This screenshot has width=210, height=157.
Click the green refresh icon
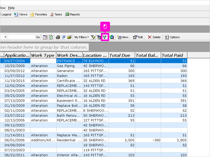(51, 37)
